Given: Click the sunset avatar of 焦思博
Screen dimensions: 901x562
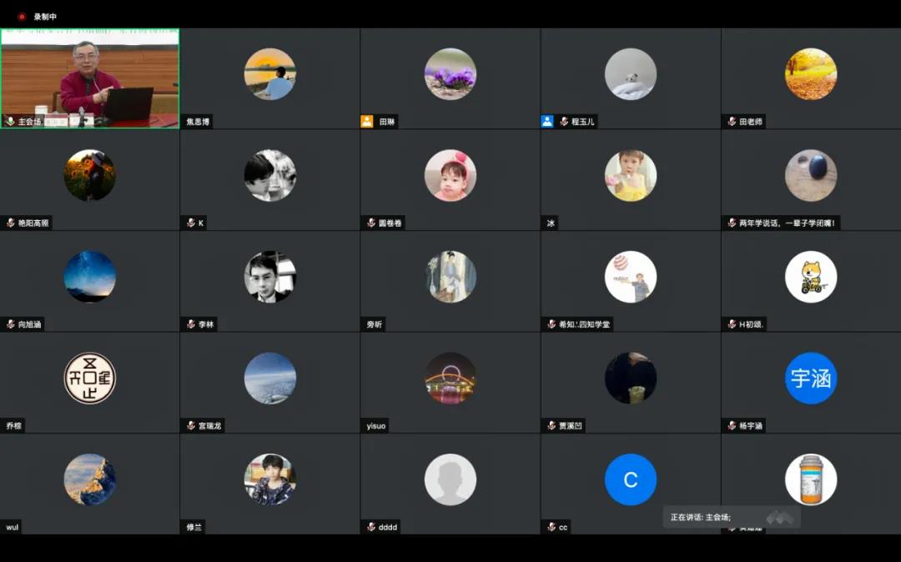Looking at the screenshot, I should click(x=269, y=74).
